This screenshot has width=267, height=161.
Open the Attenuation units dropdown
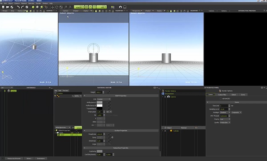pos(109,112)
